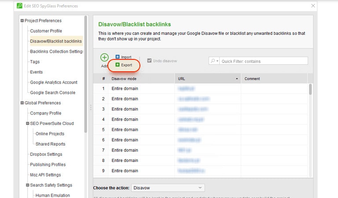338x198 pixels.
Task: Select Entire domain in table row 6
Action: point(125,140)
